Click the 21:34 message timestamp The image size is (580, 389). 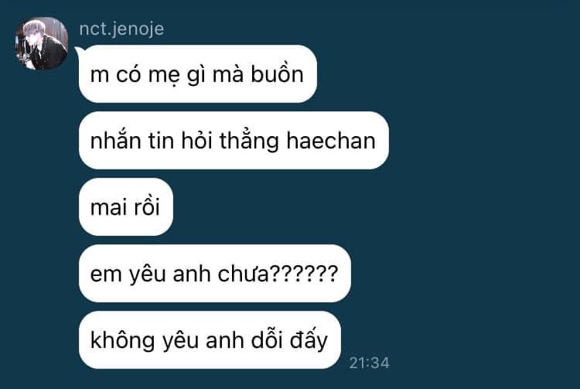pos(369,363)
